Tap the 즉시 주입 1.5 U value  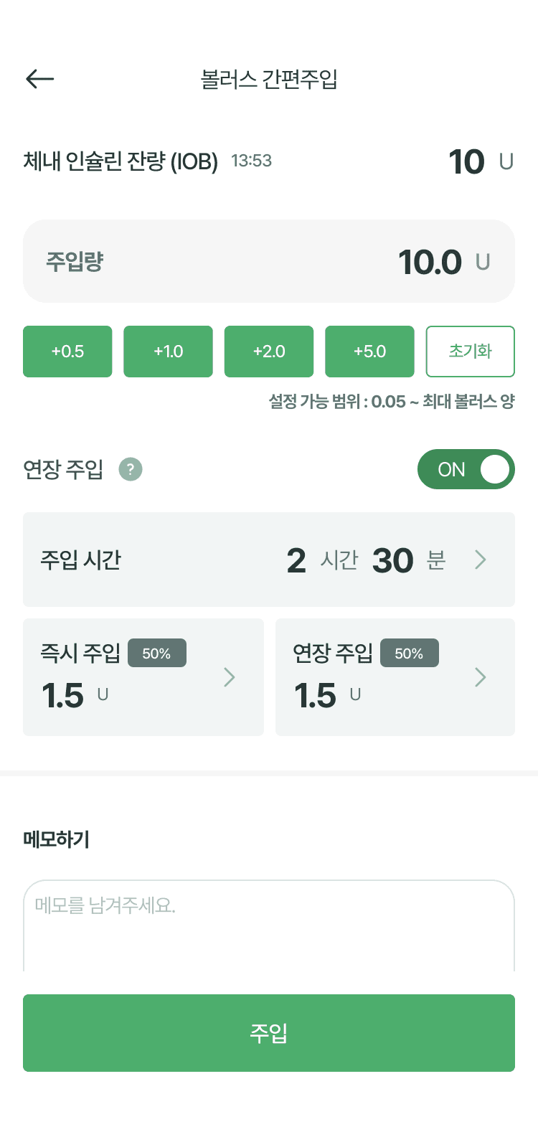63,696
